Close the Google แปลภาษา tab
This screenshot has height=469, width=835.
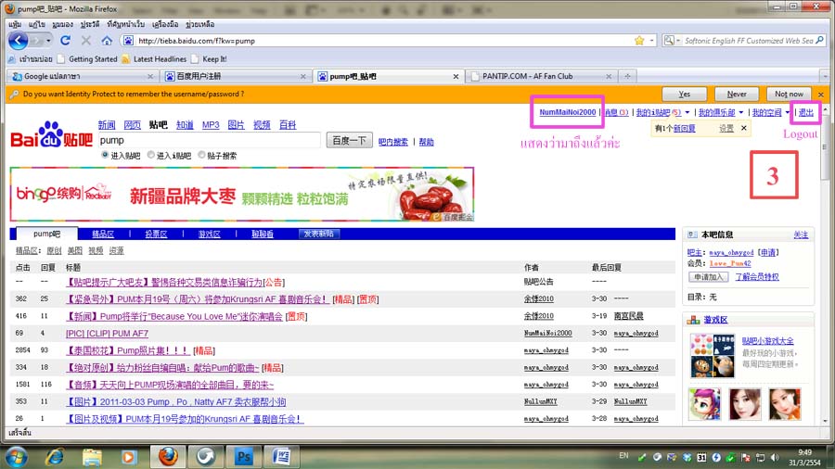click(x=150, y=77)
